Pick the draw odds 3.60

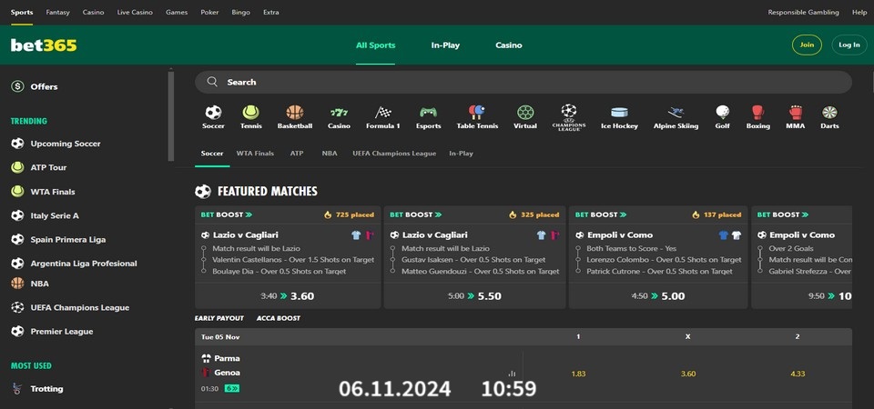point(688,374)
